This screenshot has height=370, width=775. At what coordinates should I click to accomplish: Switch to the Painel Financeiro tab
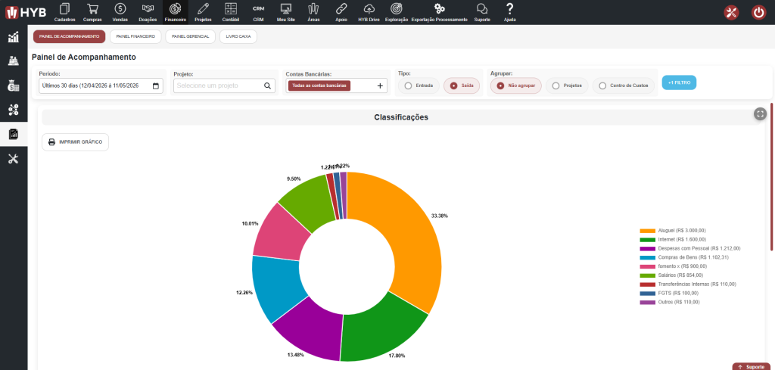(x=135, y=36)
